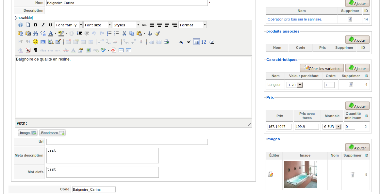Remove the Opération prix bas entry via trash
The height and width of the screenshot is (194, 381).
pyautogui.click(x=350, y=19)
